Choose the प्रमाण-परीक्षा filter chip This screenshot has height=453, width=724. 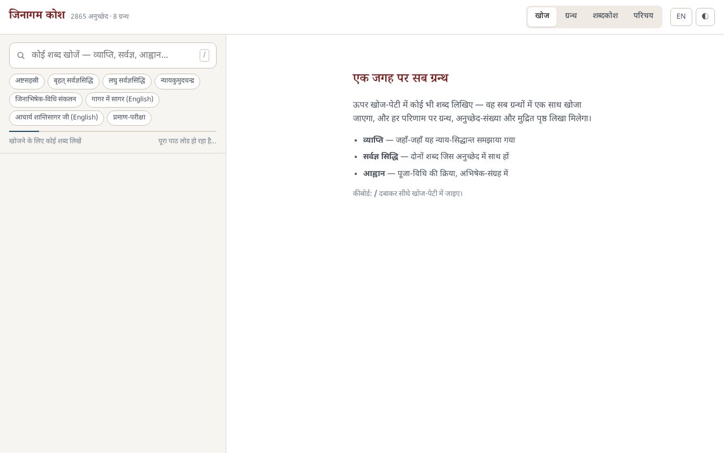(x=129, y=118)
